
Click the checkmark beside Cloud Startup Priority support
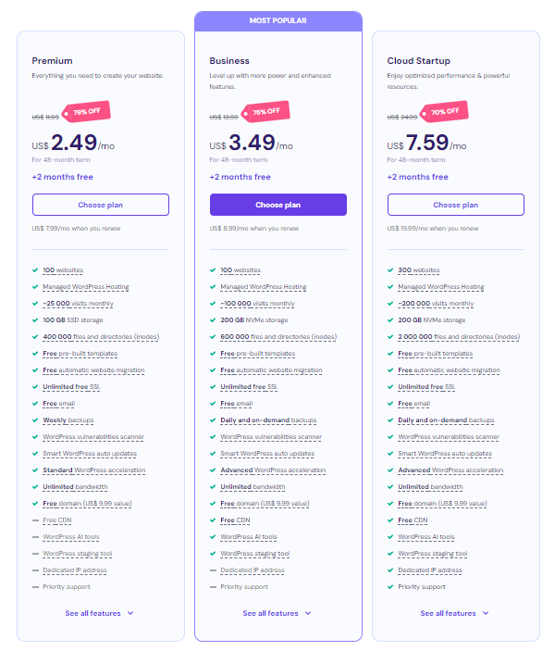tap(390, 587)
